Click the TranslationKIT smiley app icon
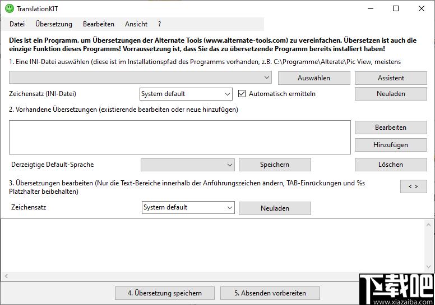 coord(10,8)
